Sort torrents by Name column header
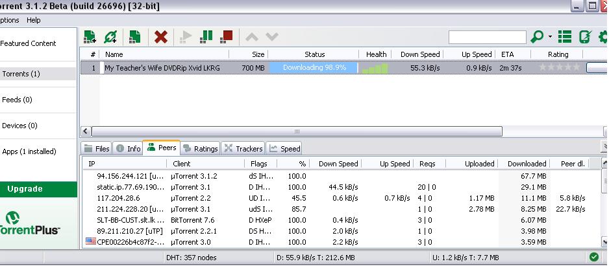This screenshot has width=609, height=266. (x=164, y=54)
